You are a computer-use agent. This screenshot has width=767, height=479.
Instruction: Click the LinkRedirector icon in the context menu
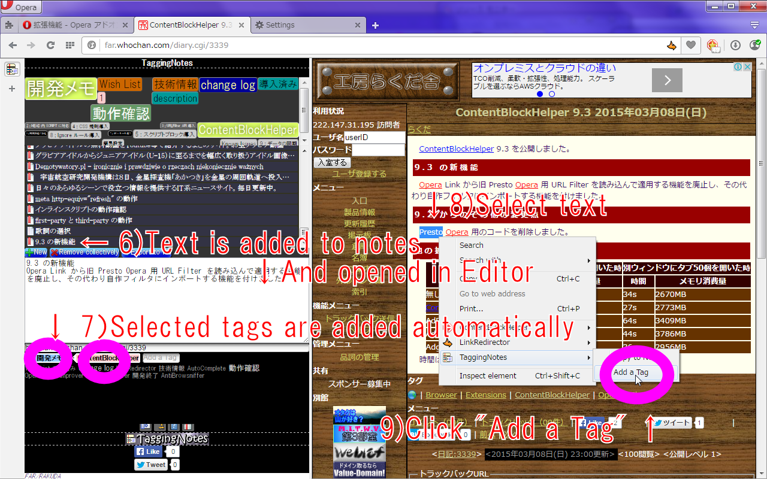[x=449, y=342]
